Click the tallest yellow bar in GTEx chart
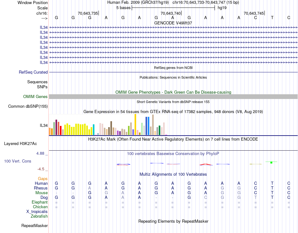Viewport: 298px width, 233px height. pos(135,124)
